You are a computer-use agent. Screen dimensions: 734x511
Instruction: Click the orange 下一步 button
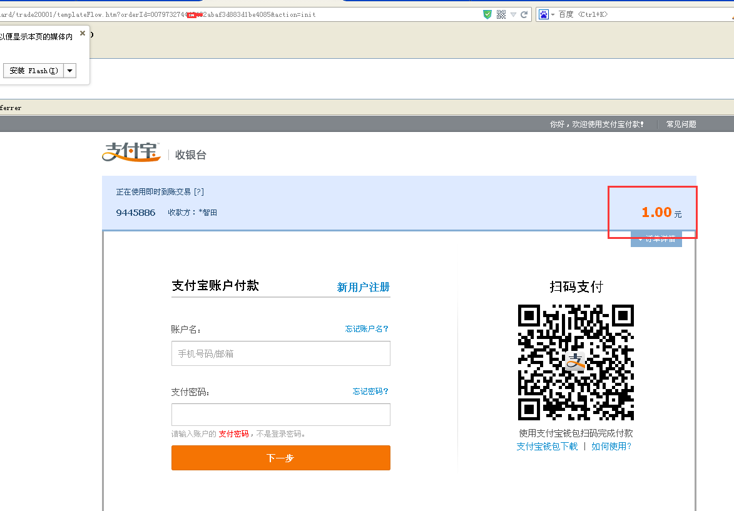(x=281, y=458)
